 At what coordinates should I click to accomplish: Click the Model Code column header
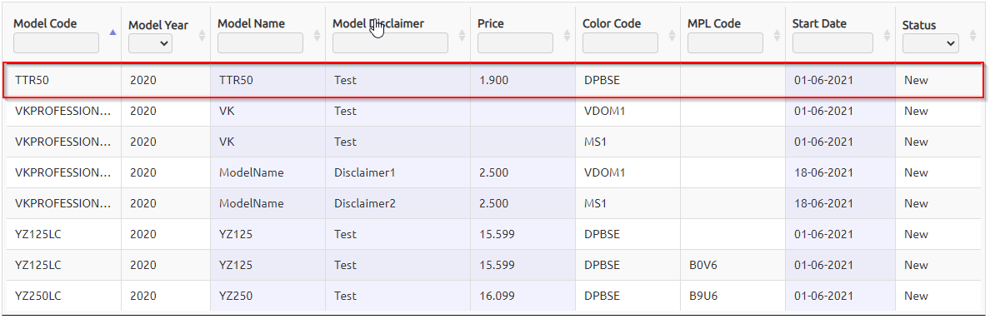click(x=46, y=23)
